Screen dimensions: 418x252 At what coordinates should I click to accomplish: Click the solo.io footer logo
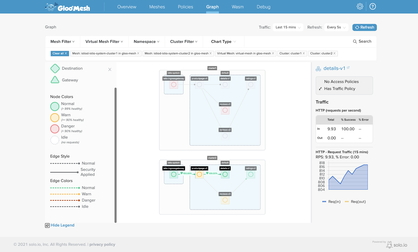pos(397,245)
